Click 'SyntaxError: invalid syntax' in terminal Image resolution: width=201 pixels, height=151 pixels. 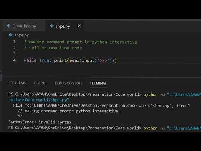point(40,122)
